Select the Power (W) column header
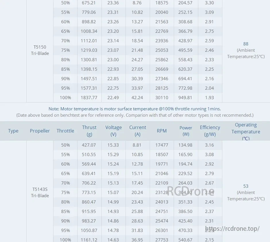Image resolution: width=270 pixels, height=242 pixels. tap(186, 131)
